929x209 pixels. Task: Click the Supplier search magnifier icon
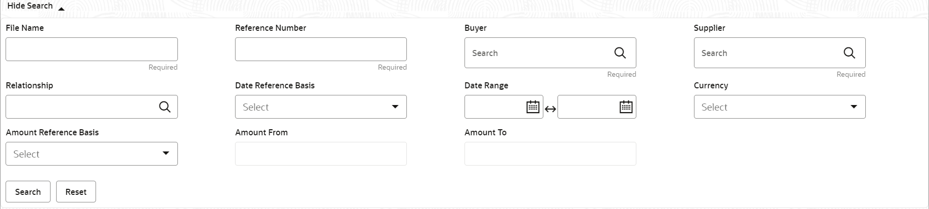click(849, 53)
